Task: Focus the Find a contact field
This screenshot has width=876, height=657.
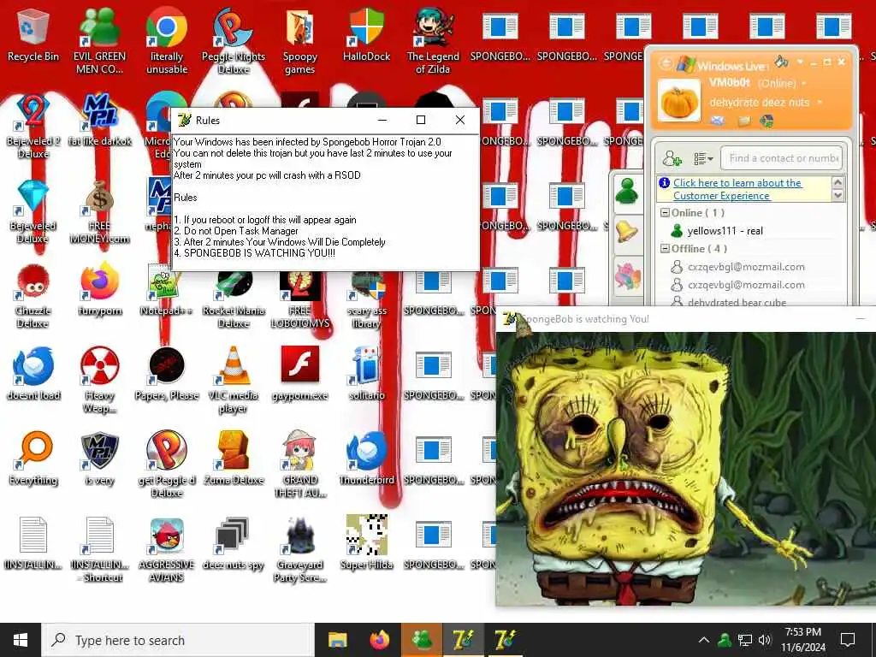Action: pos(782,158)
